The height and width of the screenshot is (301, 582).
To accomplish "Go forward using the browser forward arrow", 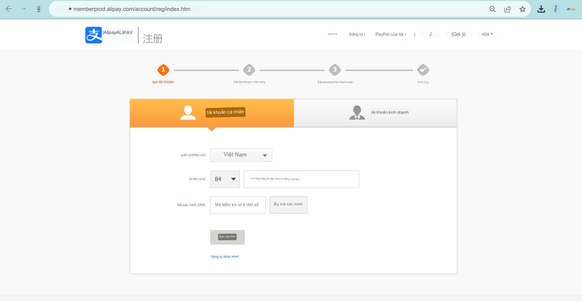I will coord(24,9).
